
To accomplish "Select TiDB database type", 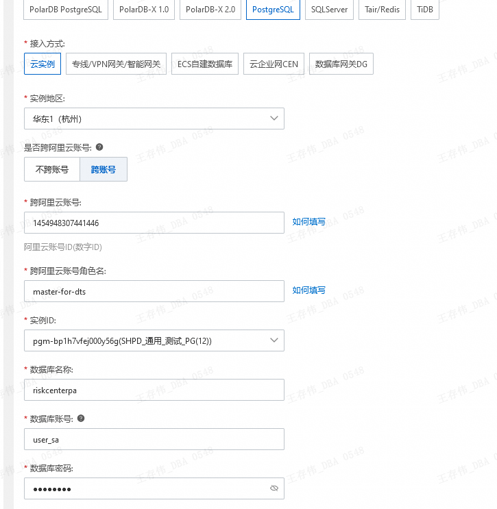I will [425, 10].
